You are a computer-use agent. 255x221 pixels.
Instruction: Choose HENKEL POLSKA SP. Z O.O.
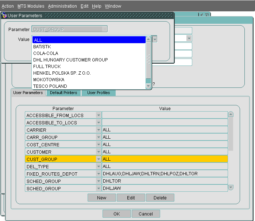89,73
